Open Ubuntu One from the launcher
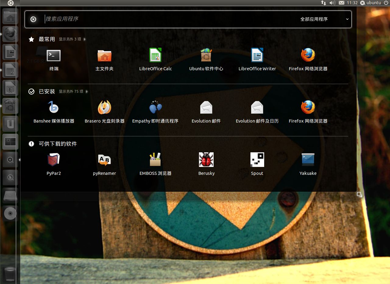 point(10,124)
